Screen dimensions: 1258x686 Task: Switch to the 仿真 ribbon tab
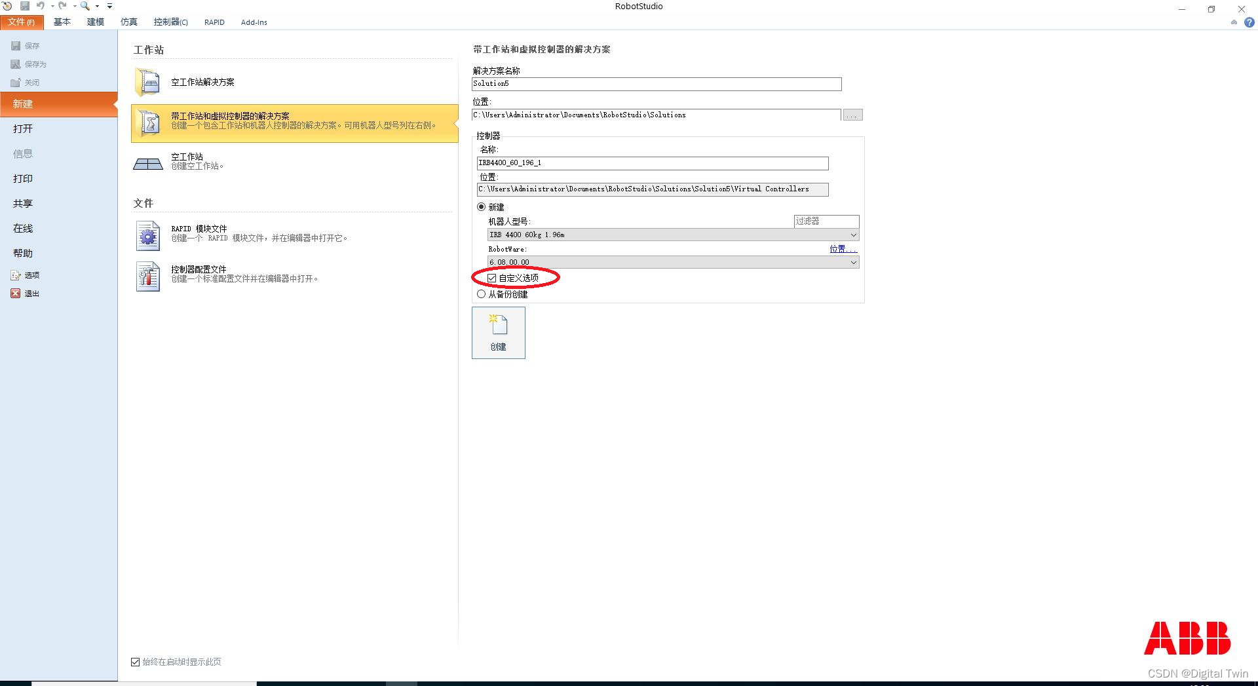[129, 22]
